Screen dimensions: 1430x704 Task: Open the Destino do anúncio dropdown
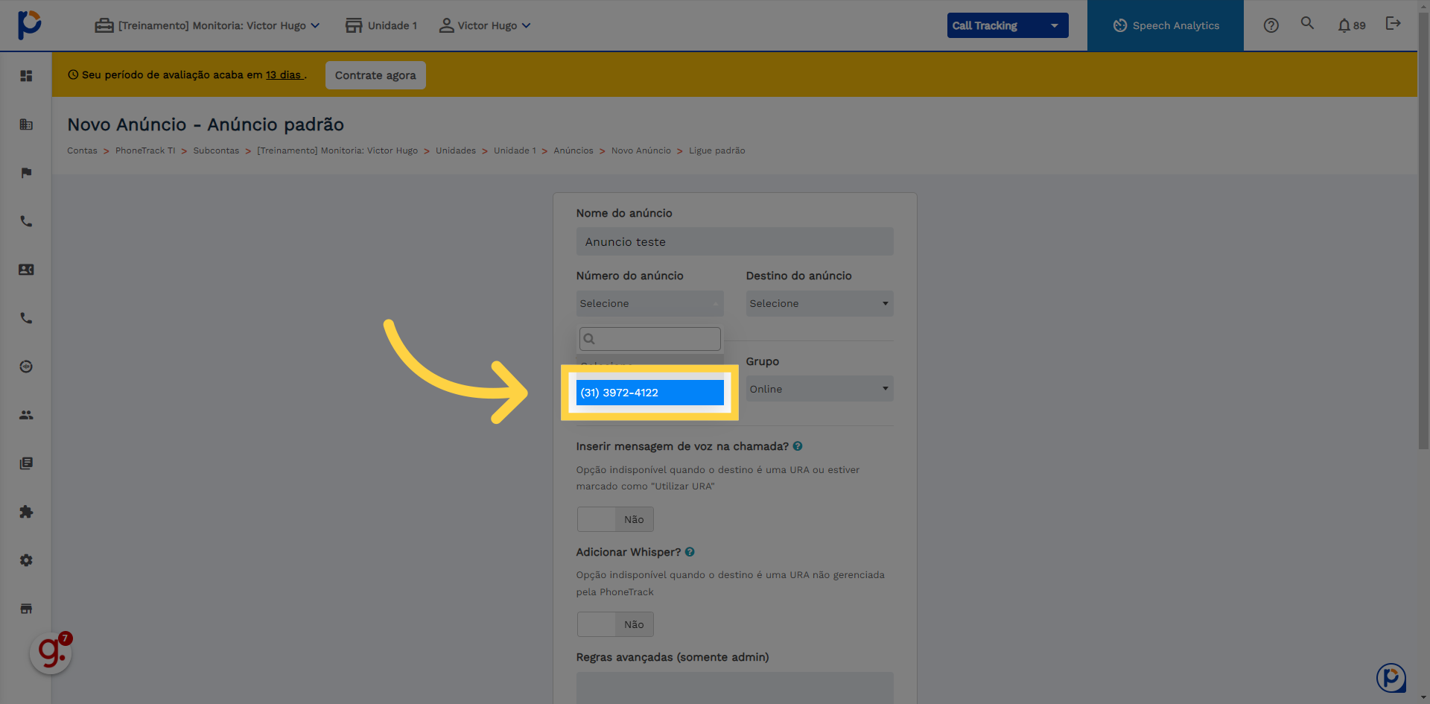pos(819,303)
